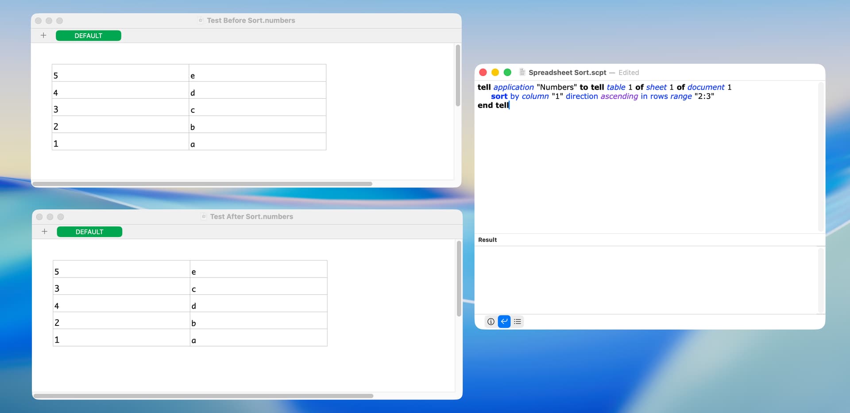Click the word ascending in the script

click(x=619, y=96)
